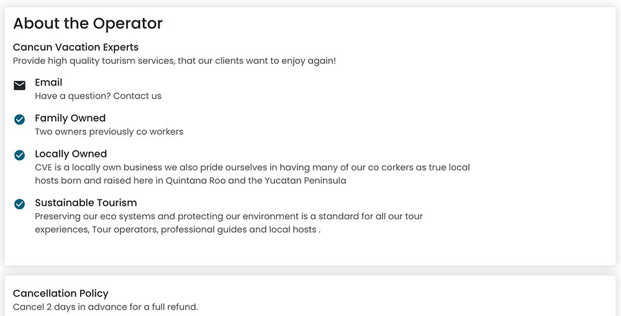Click the Cancellation Policy heading
Image resolution: width=621 pixels, height=316 pixels.
click(61, 294)
